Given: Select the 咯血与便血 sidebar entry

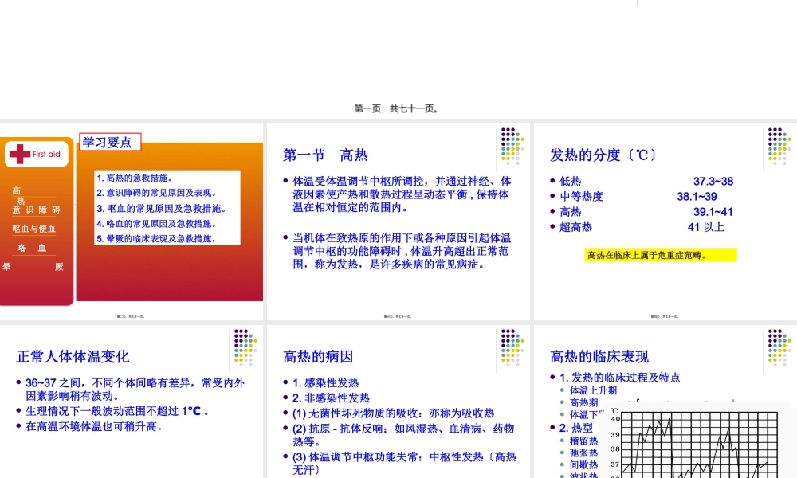Looking at the screenshot, I should [x=35, y=228].
